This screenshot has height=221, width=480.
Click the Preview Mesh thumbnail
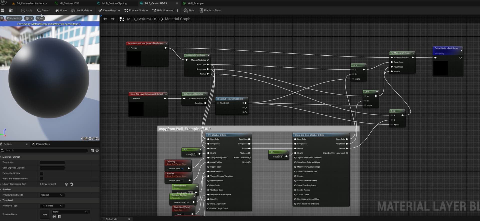point(45,215)
